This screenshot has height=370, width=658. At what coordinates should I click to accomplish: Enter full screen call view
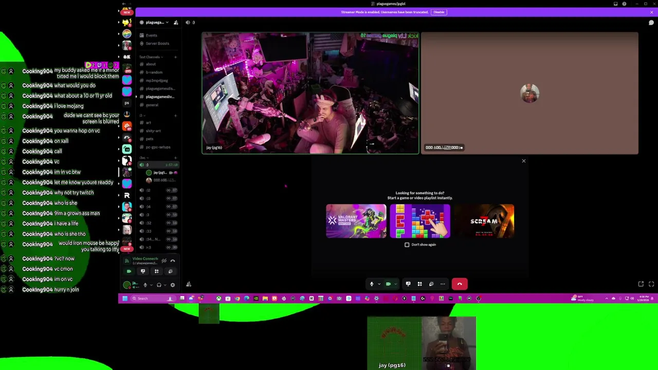[x=651, y=284]
